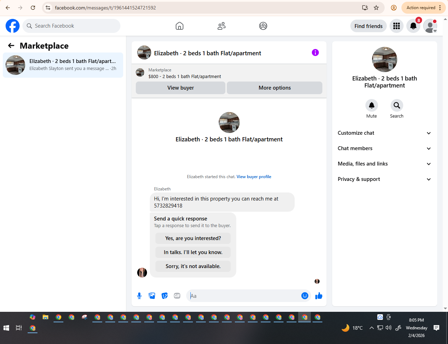This screenshot has height=344, width=448.
Task: Open Task View on the taskbar
Action: [x=19, y=328]
